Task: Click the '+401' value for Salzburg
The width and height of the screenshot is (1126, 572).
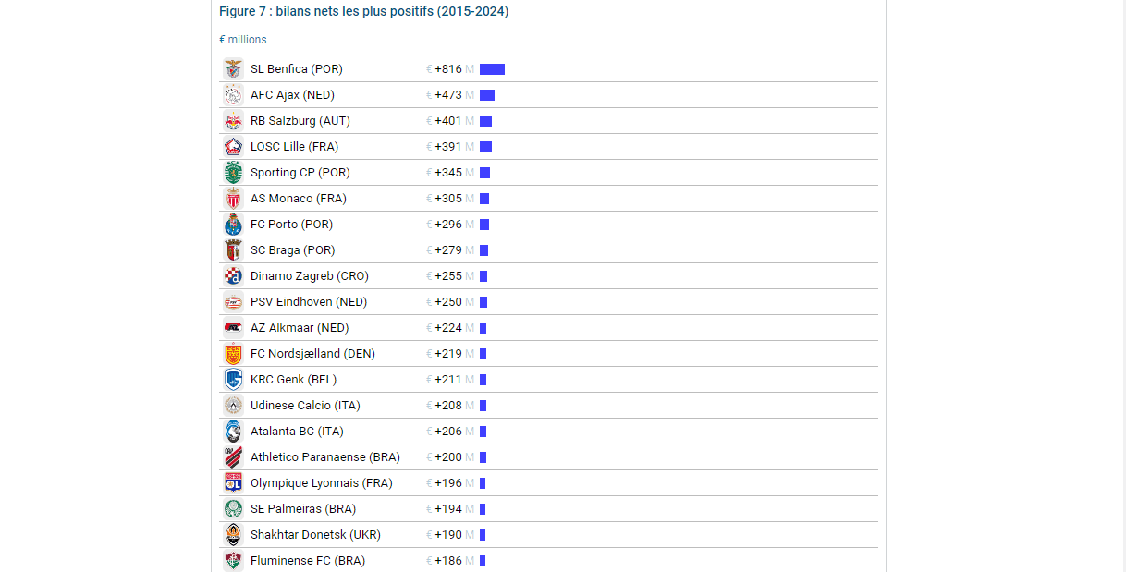Action: click(x=448, y=121)
